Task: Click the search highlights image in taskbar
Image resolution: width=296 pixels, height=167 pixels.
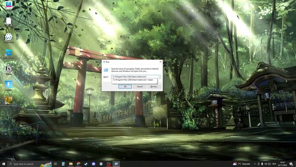Action: tap(46, 164)
